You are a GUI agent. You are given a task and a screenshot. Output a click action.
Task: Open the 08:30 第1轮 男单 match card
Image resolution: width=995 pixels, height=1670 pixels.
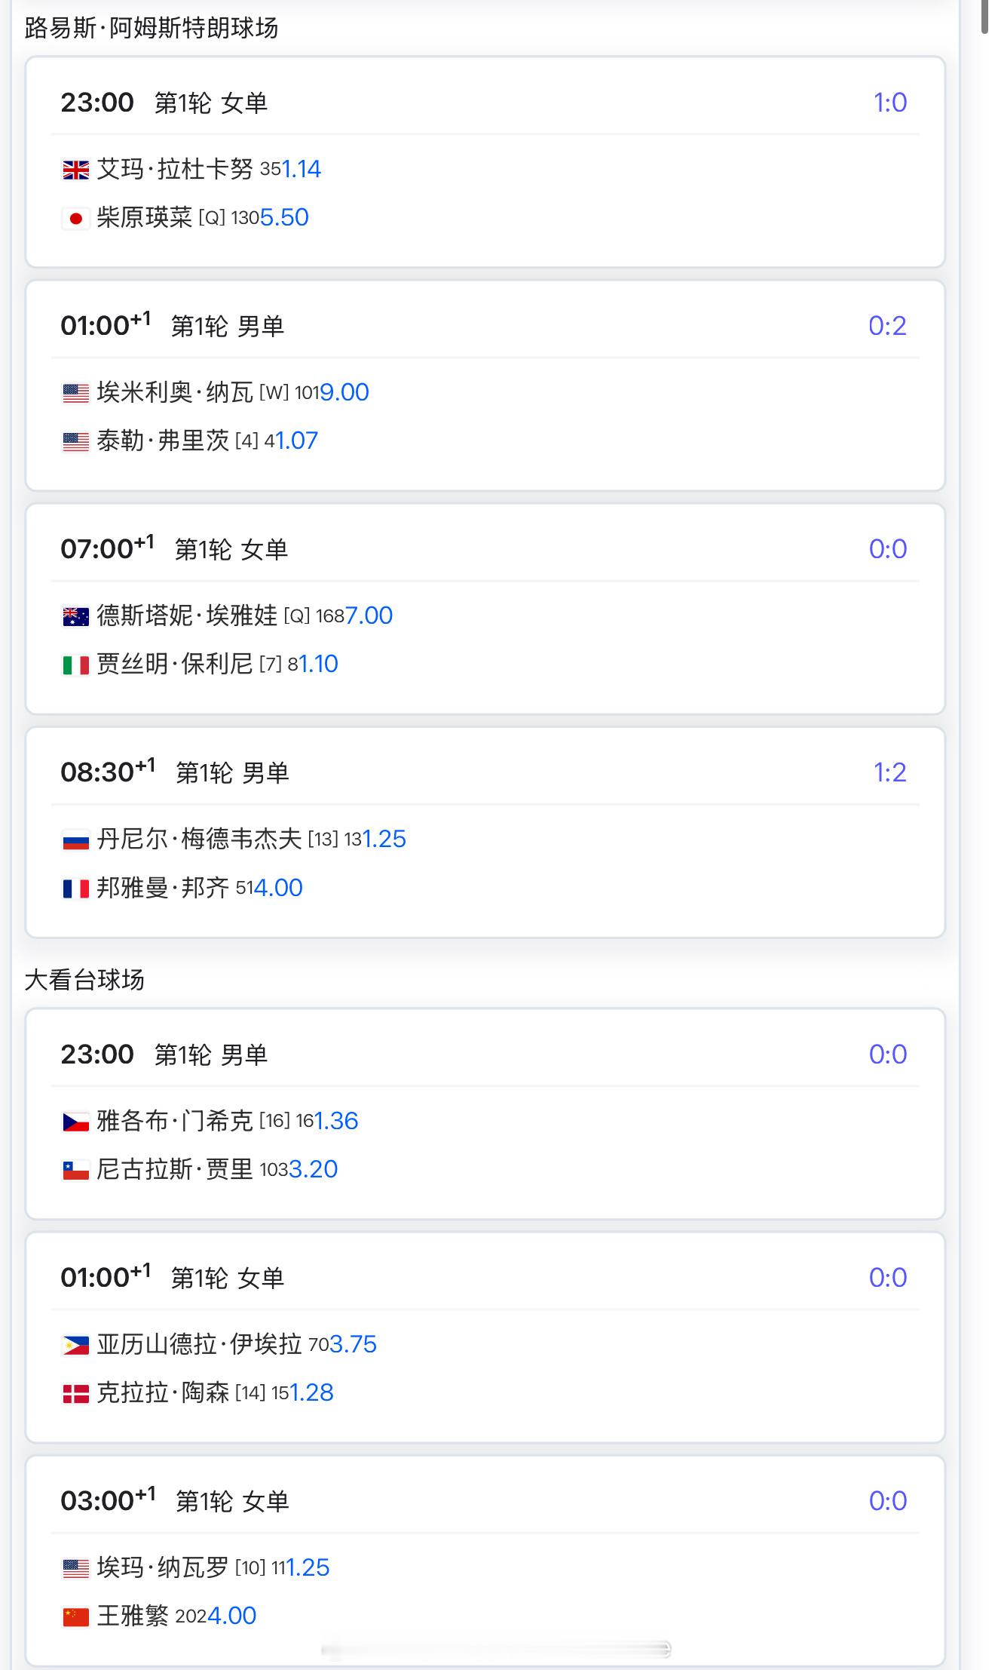[485, 833]
